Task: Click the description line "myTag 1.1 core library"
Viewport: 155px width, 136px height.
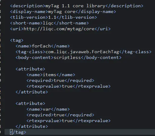Action: pyautogui.click(x=77, y=6)
